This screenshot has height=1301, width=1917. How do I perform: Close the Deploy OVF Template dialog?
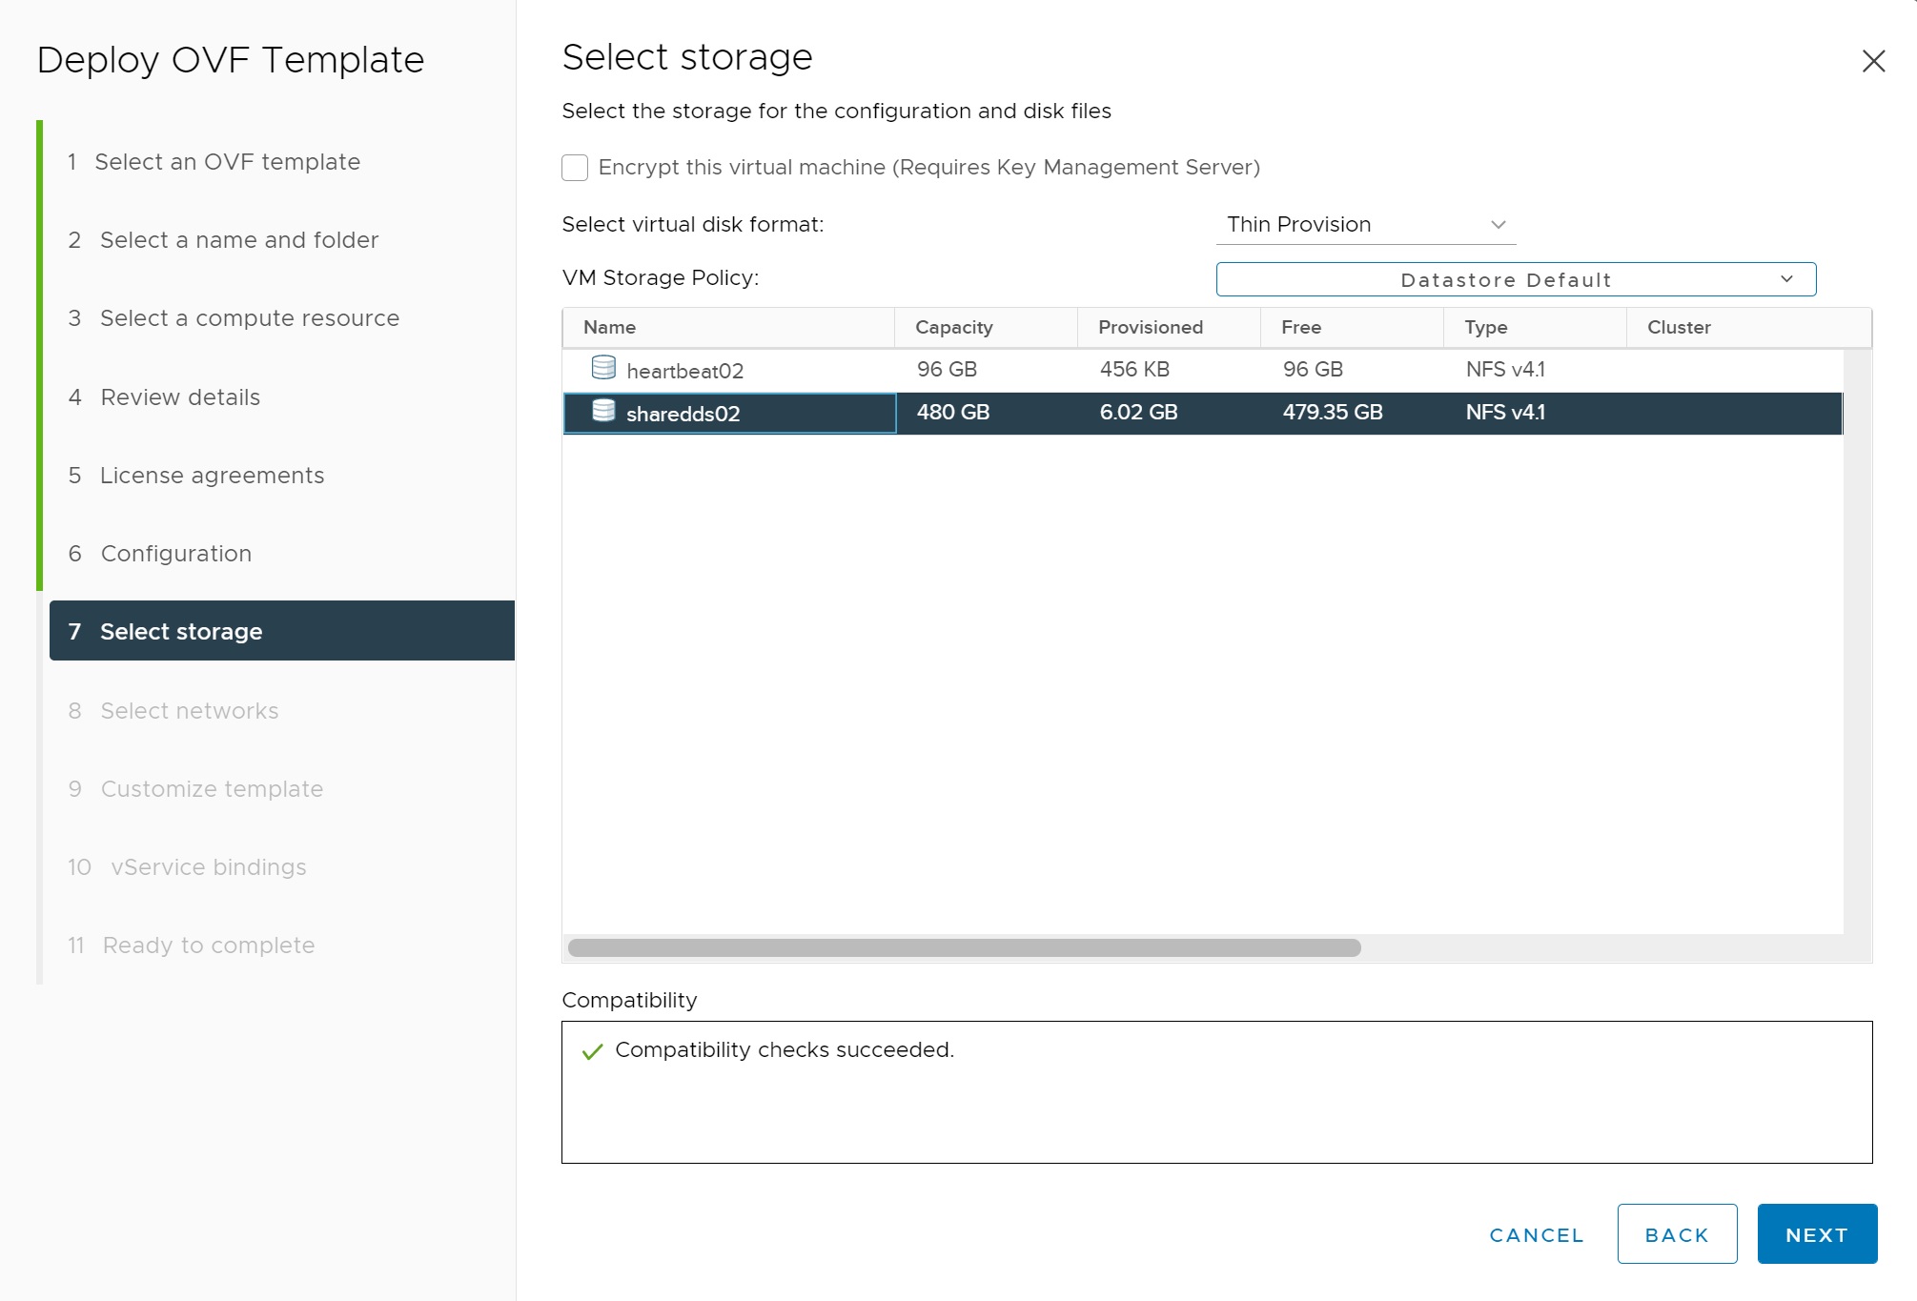[1873, 61]
